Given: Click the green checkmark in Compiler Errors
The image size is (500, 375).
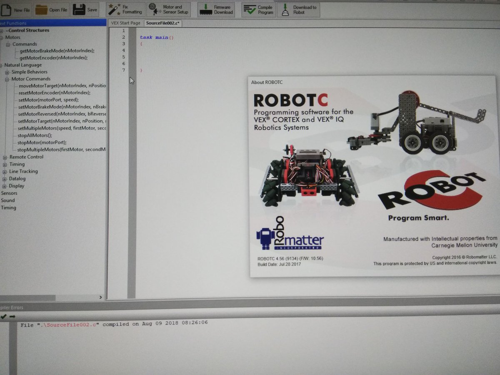Looking at the screenshot, I should 3,317.
